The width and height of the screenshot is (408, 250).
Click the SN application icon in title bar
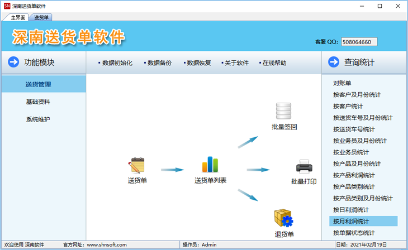pyautogui.click(x=7, y=6)
